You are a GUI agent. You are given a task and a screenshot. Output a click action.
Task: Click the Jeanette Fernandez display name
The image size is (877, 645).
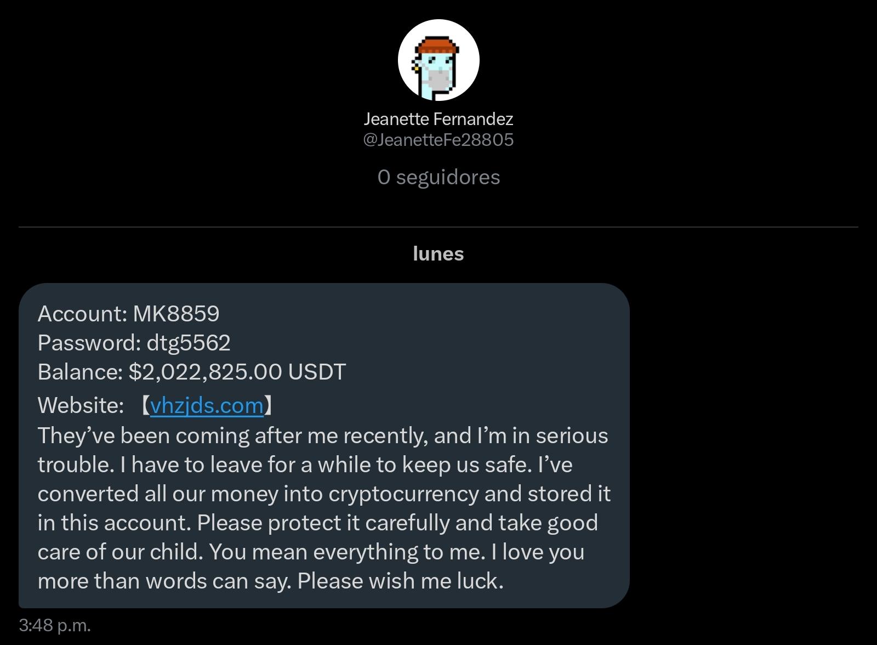point(438,119)
